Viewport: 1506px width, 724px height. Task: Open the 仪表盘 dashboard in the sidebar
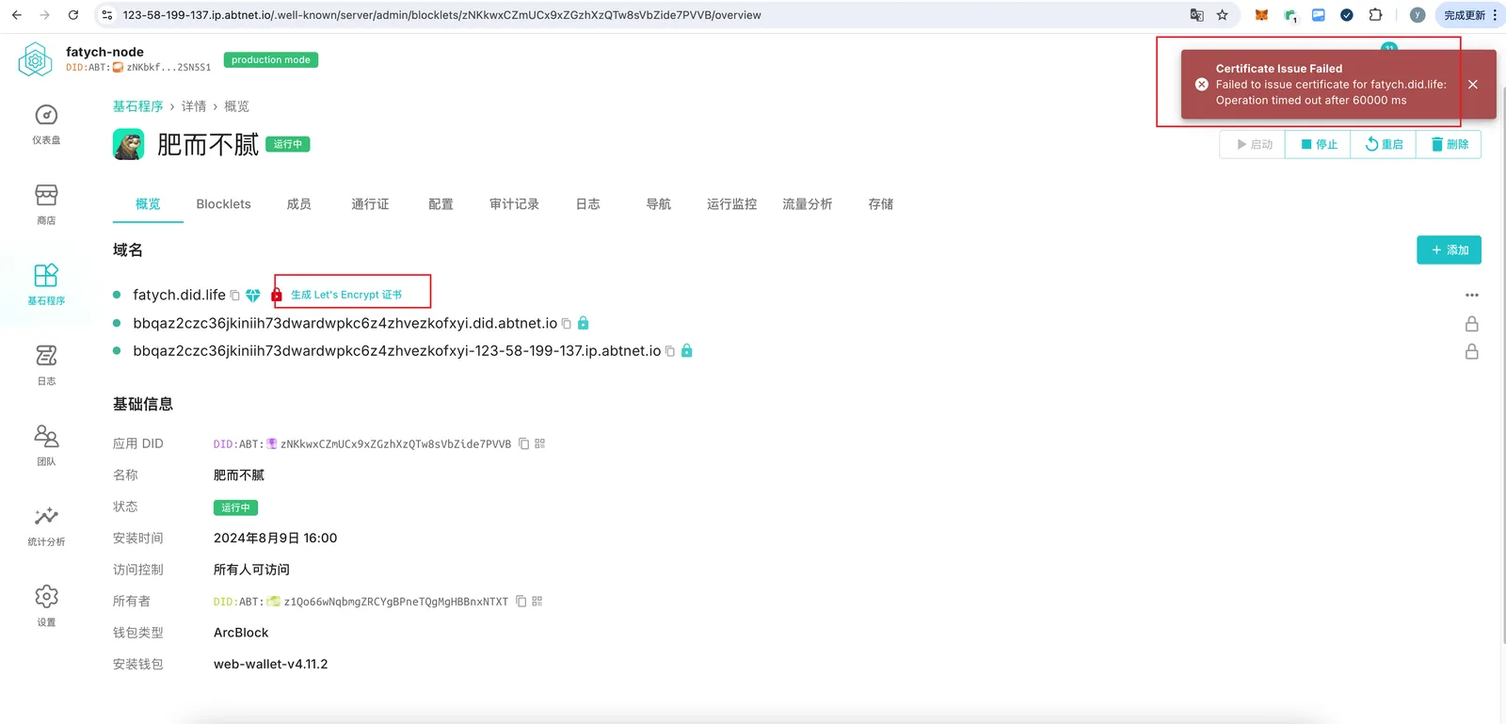tap(46, 124)
